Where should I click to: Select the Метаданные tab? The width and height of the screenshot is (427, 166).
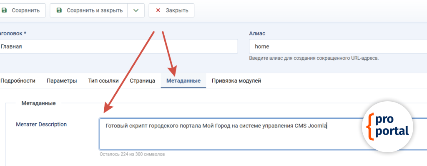point(183,81)
